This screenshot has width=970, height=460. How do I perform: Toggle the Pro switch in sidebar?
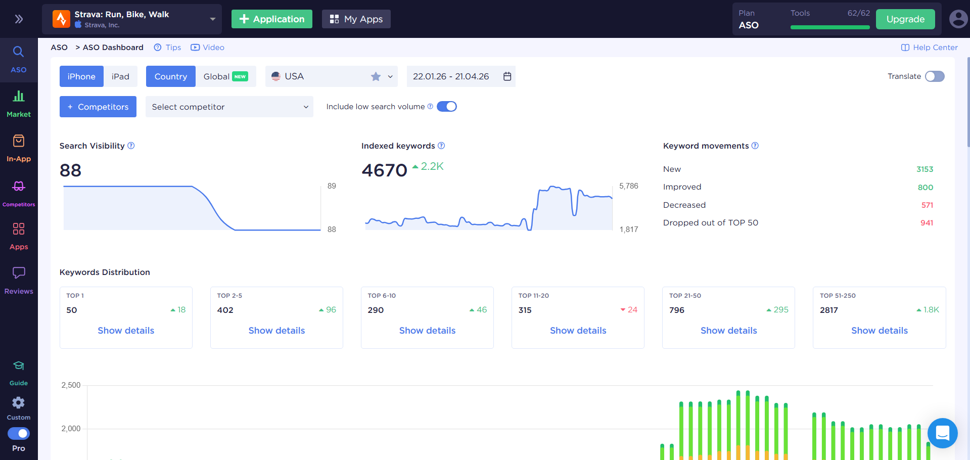[x=19, y=434]
